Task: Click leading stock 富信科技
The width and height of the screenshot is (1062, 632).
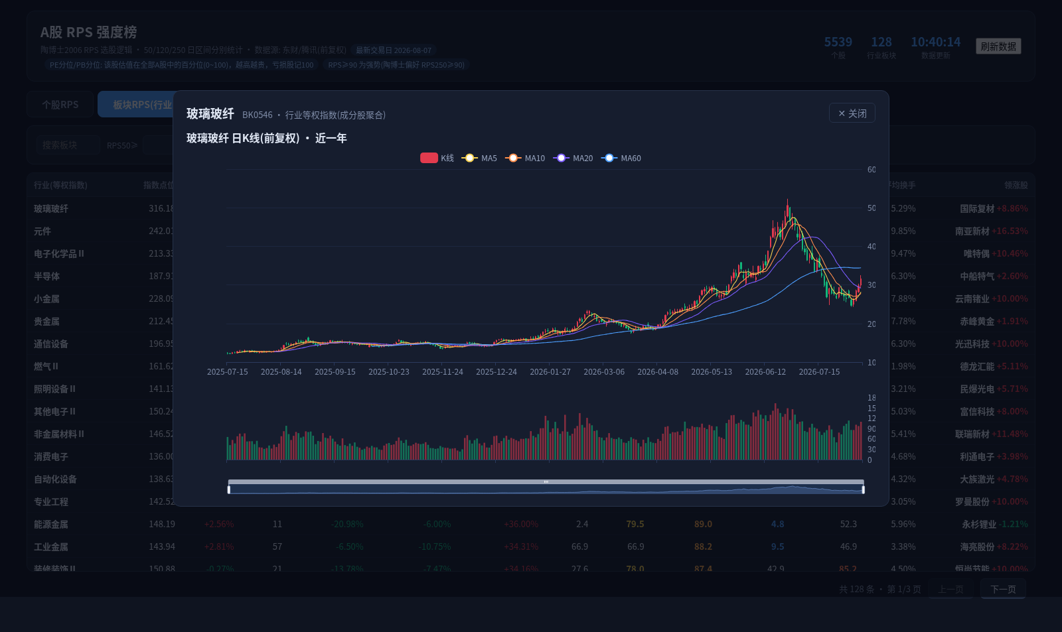Action: (977, 412)
